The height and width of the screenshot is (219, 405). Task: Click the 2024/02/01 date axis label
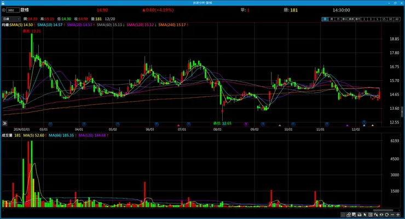coord(22,129)
